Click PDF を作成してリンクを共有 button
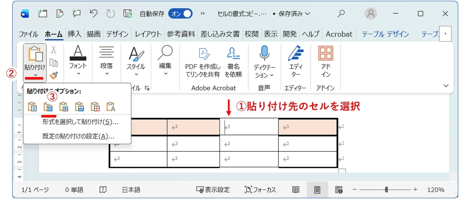 pyautogui.click(x=203, y=62)
